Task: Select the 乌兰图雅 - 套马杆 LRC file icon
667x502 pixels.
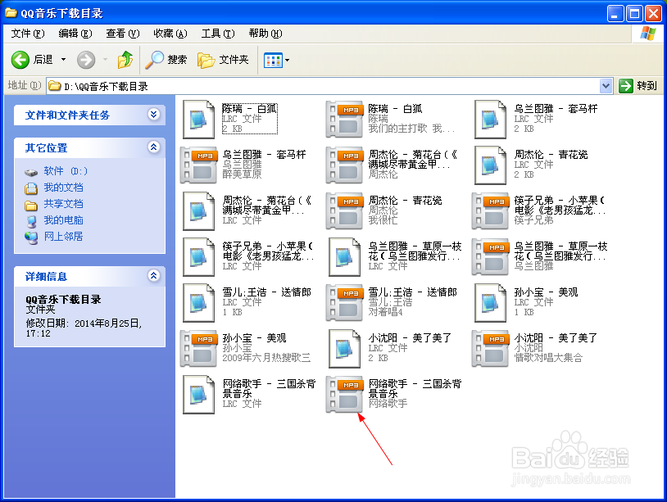Action: coord(490,120)
